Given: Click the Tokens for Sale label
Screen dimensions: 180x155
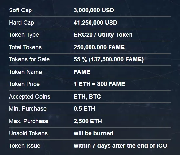Looking at the screenshot, I should [29, 59].
